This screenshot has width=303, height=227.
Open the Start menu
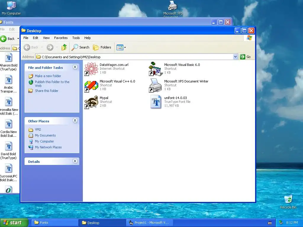pos(14,223)
